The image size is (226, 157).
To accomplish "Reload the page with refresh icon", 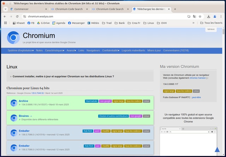I will pyautogui.click(x=17, y=17).
